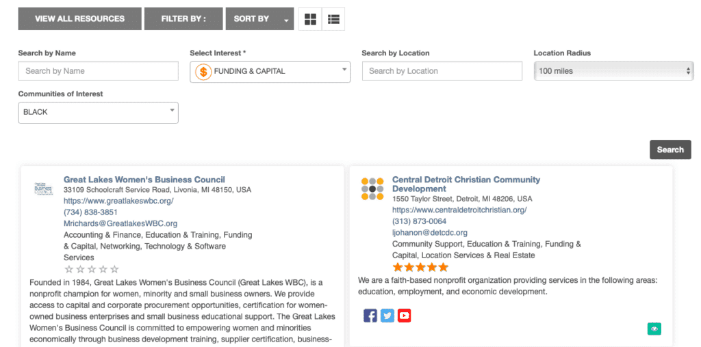This screenshot has width=701, height=347.
Task: Switch to grid view layout
Action: point(310,19)
